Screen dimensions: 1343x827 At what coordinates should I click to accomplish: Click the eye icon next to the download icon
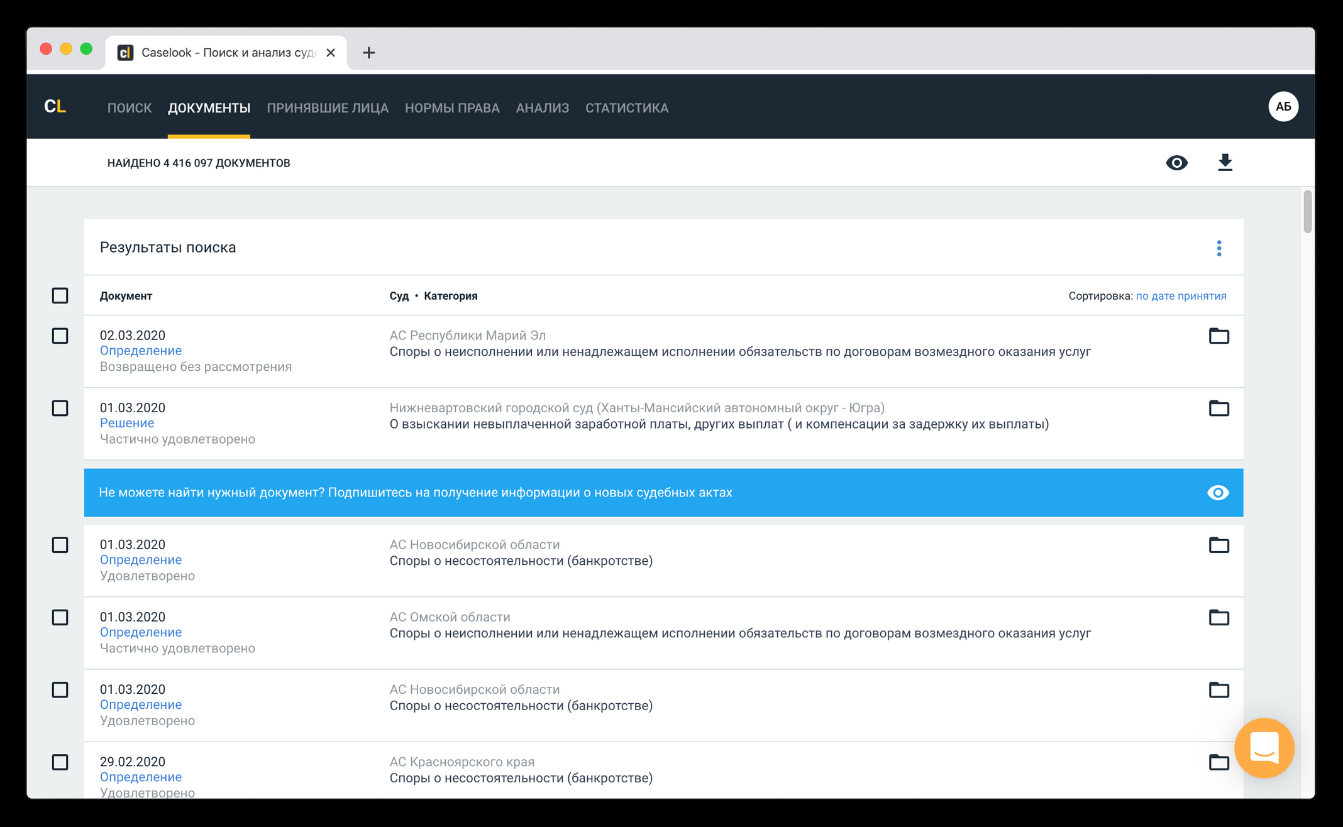tap(1176, 163)
